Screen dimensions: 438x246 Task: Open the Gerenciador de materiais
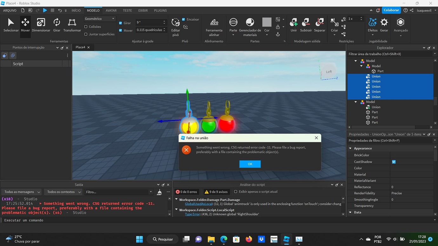click(250, 27)
